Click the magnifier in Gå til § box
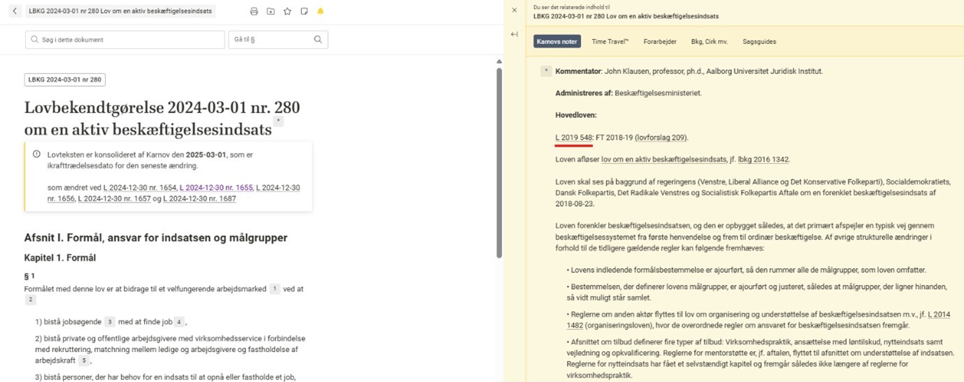 [318, 40]
